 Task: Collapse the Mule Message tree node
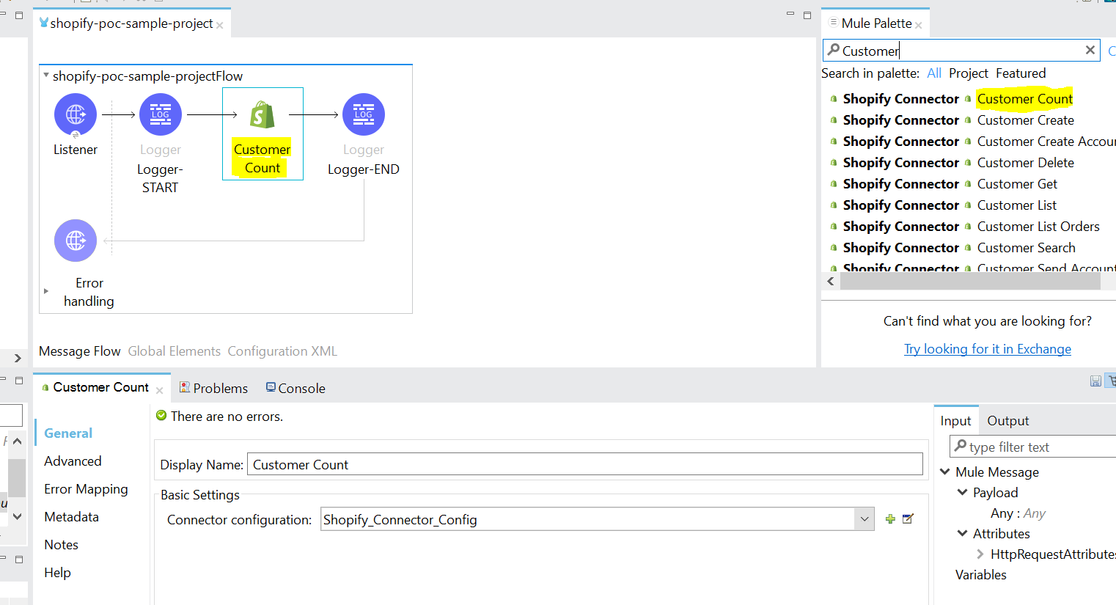pos(946,472)
